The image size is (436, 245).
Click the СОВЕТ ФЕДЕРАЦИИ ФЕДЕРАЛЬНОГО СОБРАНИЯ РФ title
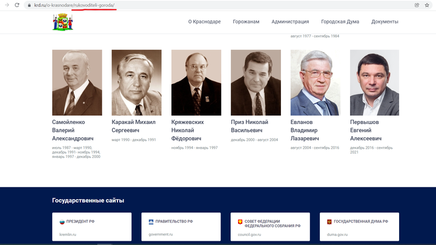coord(272,224)
